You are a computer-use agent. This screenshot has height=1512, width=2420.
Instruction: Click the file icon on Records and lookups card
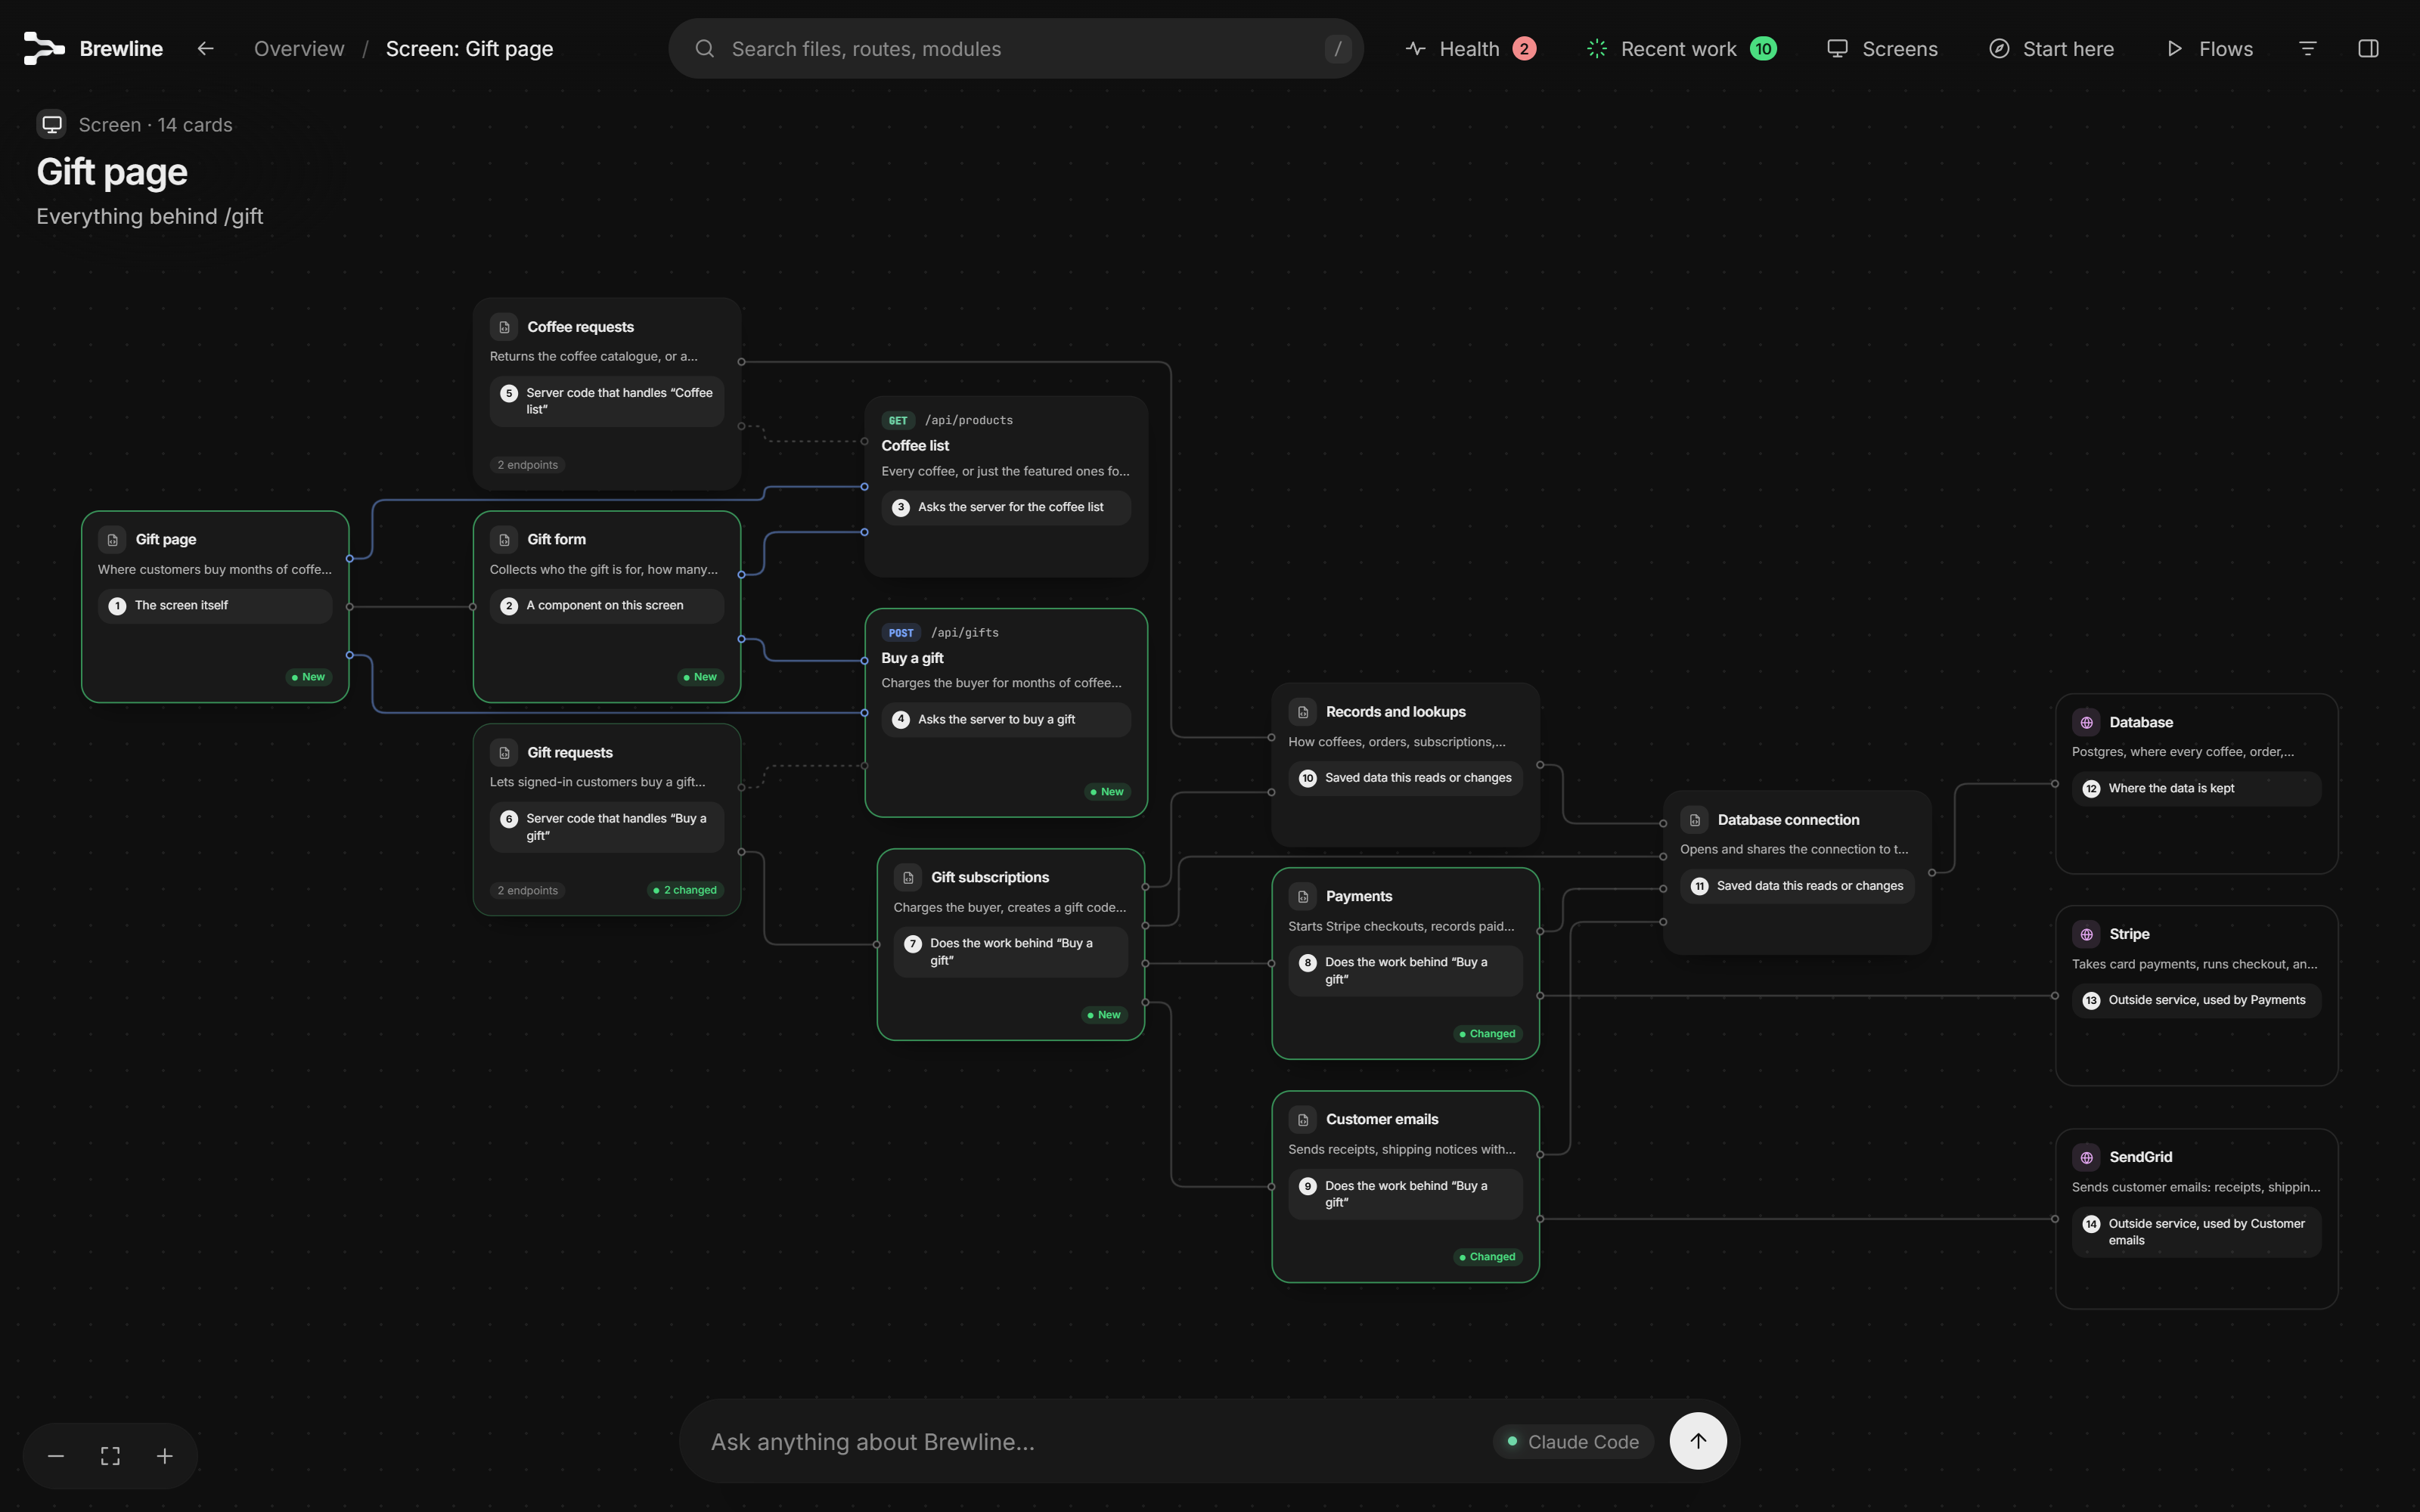[x=1303, y=712]
